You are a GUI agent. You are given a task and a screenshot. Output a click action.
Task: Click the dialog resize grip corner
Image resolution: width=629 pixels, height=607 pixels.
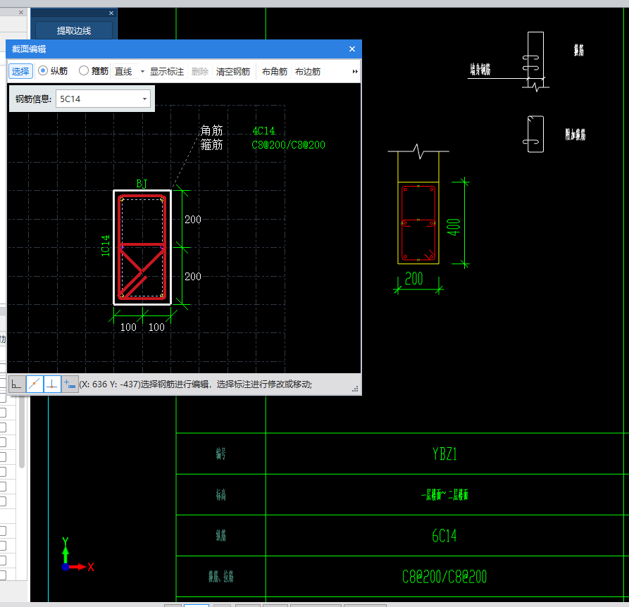[355, 389]
